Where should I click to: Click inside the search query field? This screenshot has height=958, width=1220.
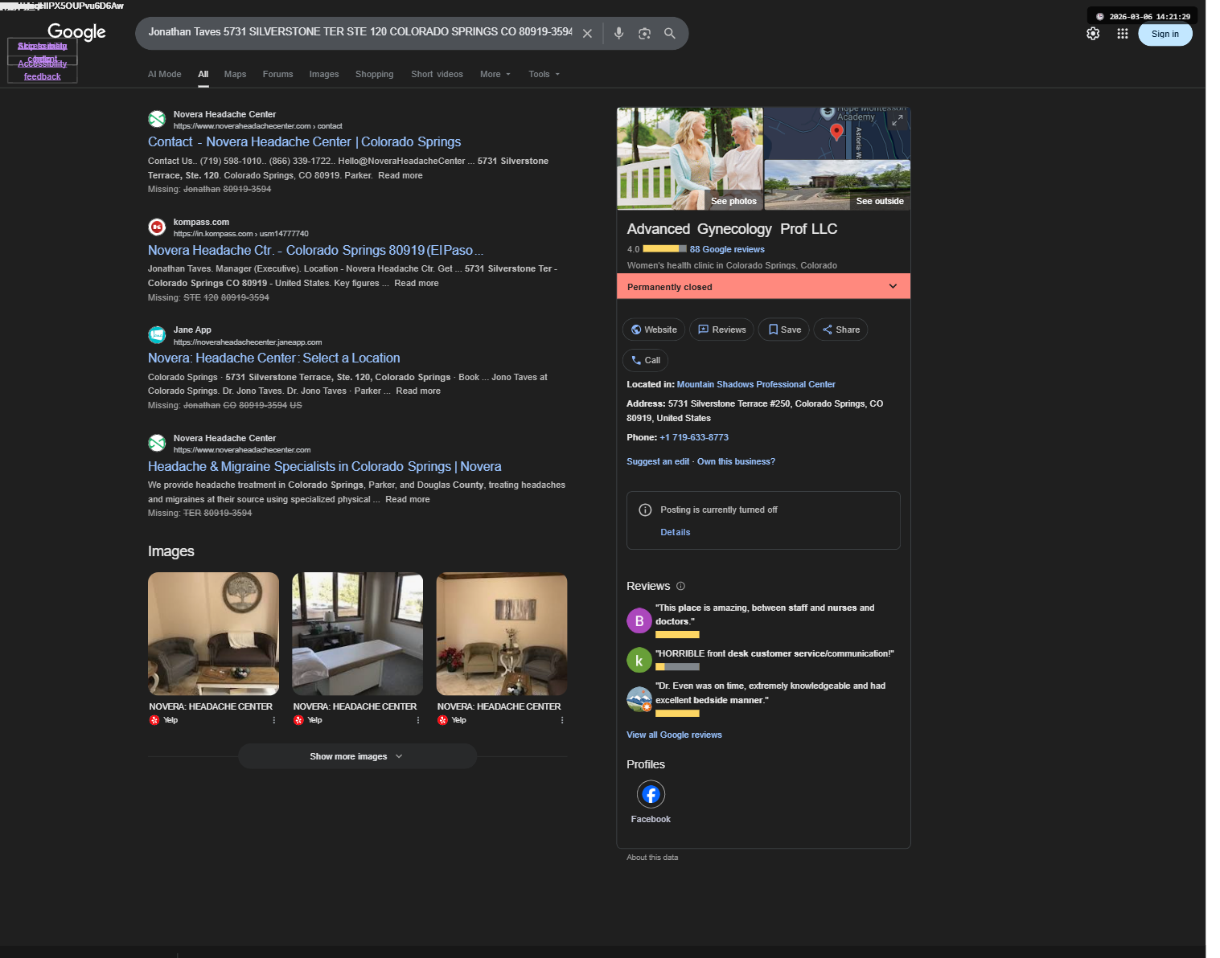point(359,32)
